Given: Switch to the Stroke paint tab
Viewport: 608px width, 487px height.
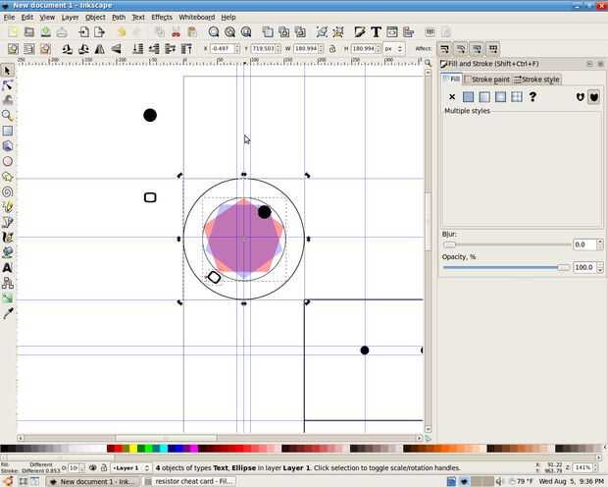Looking at the screenshot, I should pyautogui.click(x=487, y=80).
